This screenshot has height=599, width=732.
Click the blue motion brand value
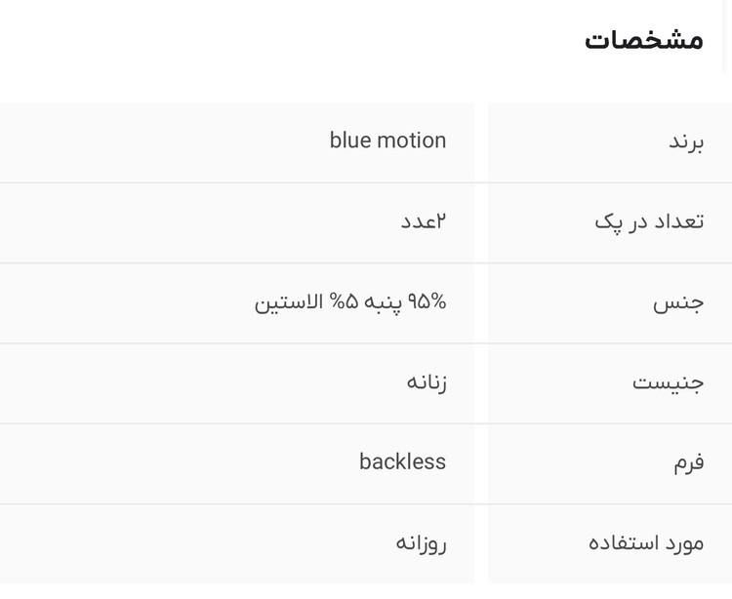387,140
